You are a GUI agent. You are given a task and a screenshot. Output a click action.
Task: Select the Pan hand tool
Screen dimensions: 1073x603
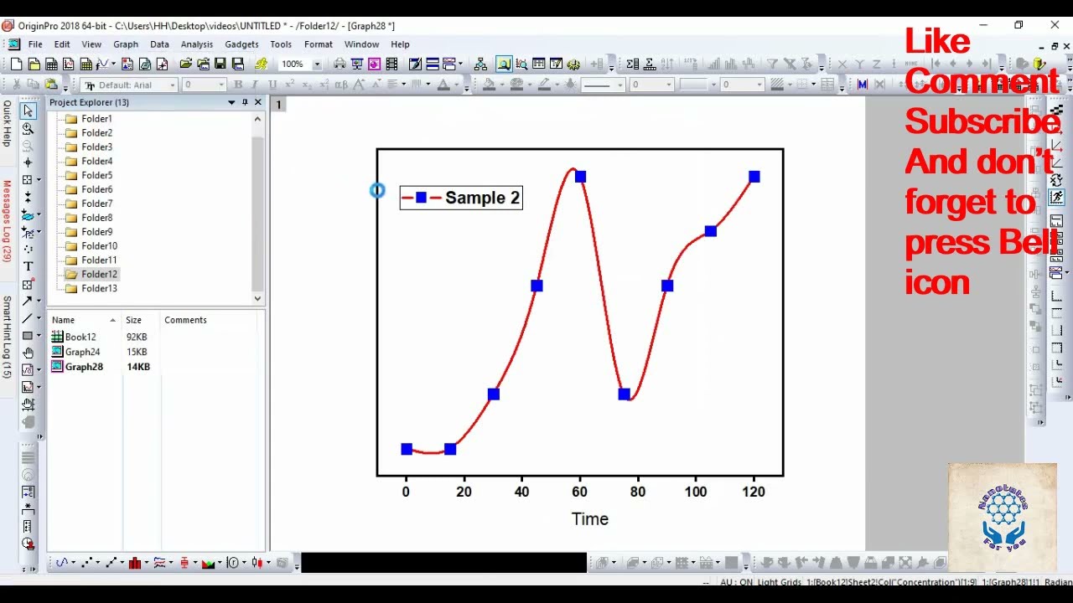[x=28, y=353]
